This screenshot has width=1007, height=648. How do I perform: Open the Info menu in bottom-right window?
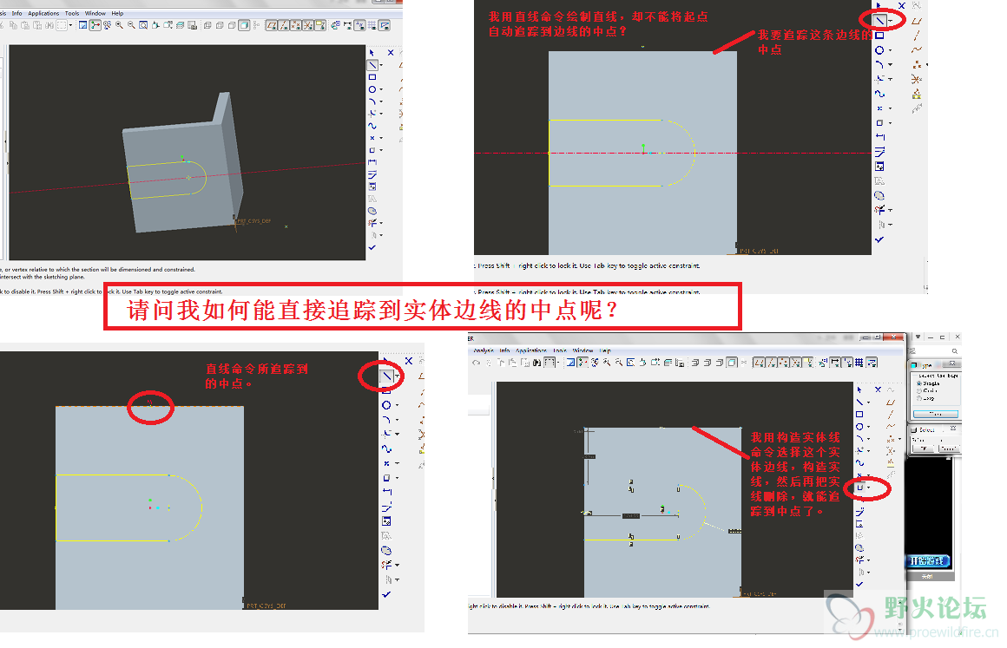[x=504, y=351]
